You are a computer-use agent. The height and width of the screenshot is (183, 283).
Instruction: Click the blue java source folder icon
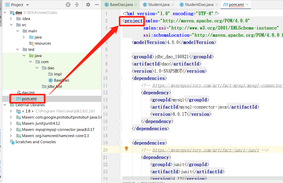31,37
